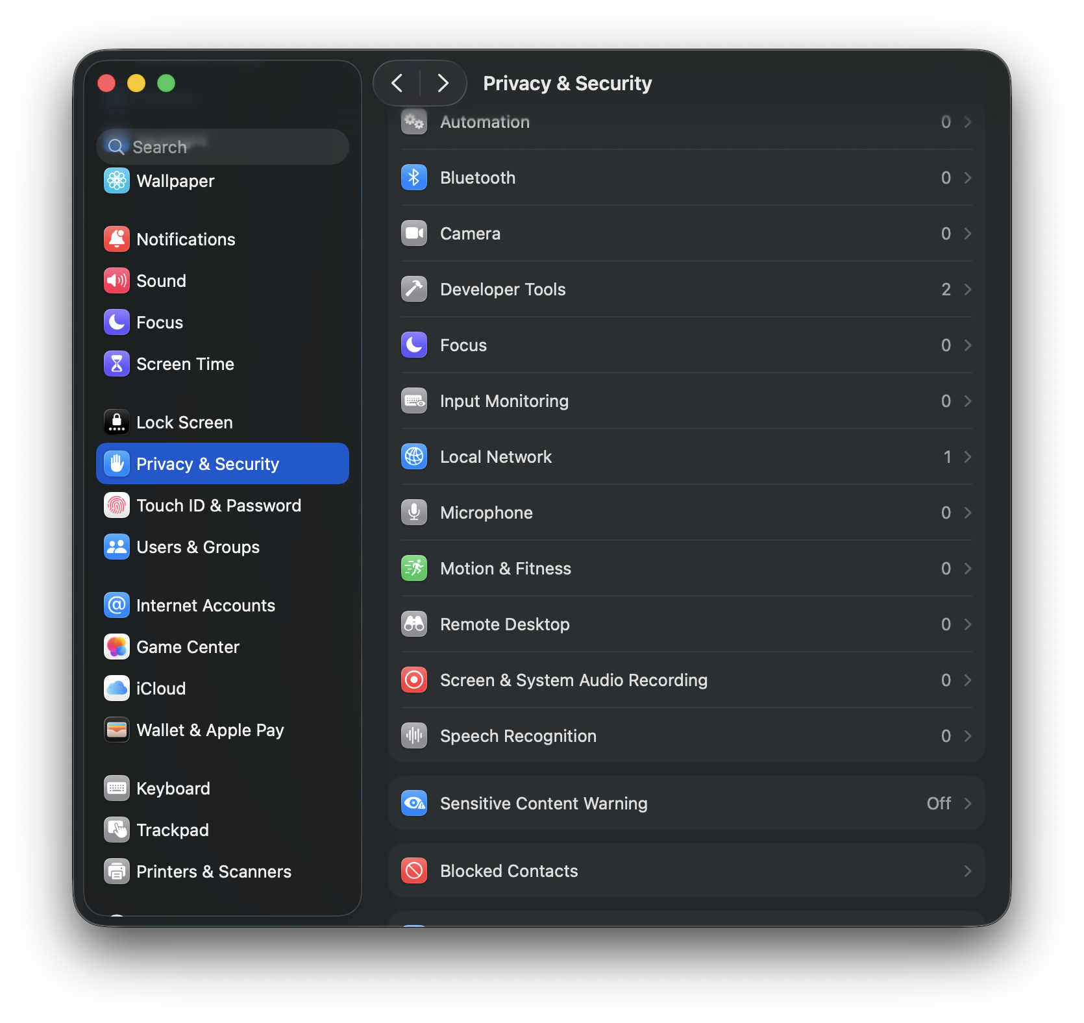Viewport: 1084px width, 1023px height.
Task: Click inside the sidebar Search field
Action: point(223,147)
